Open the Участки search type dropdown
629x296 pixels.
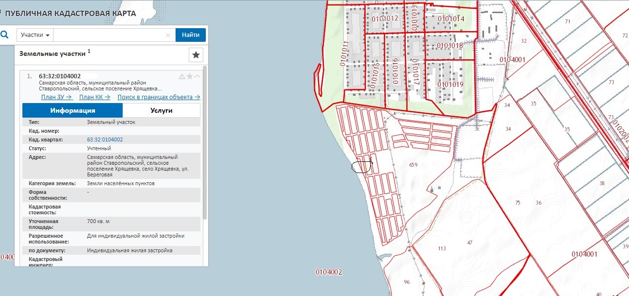(35, 35)
